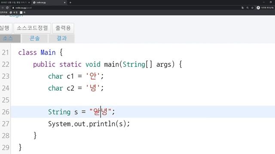Minimize the browser window
This screenshot has width=275, height=154.
263,2
